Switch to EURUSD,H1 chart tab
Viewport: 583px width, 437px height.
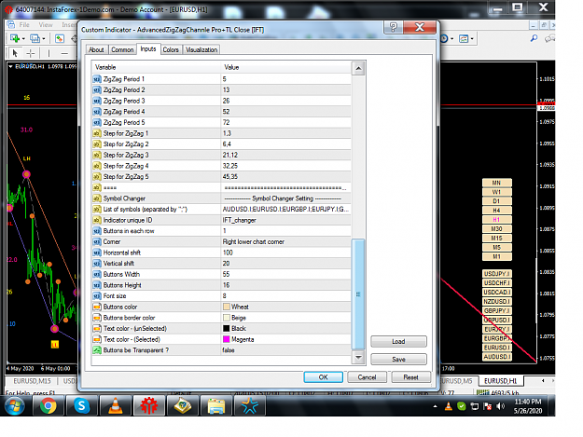501,381
